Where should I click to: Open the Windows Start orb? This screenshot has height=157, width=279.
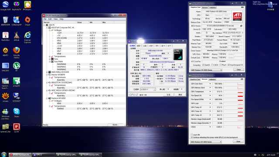(x=4, y=154)
